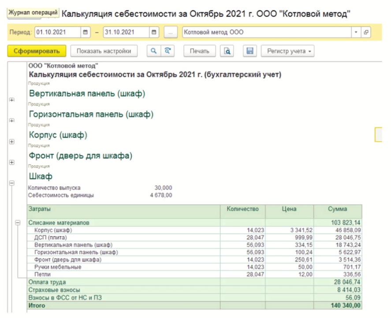Click the Показать настройки button
Screen dimensions: 391x318
(104, 51)
